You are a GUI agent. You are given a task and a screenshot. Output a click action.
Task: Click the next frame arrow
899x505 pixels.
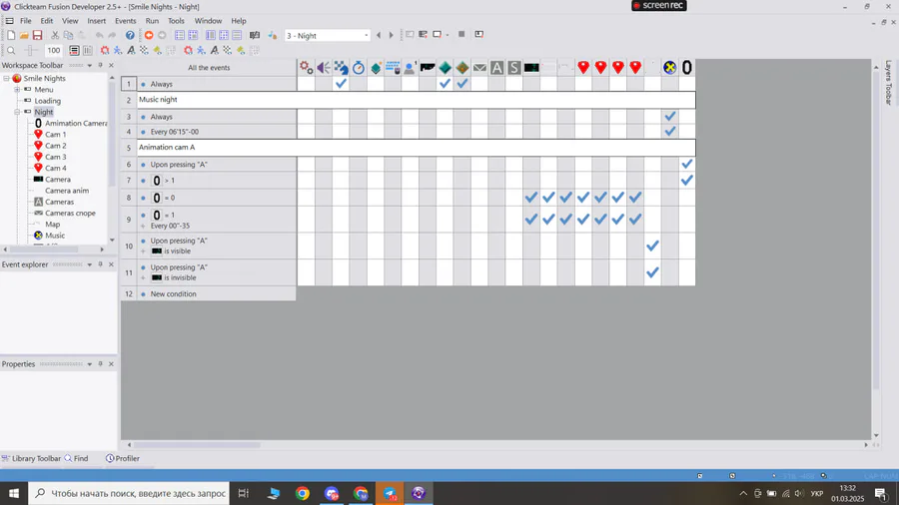click(x=391, y=36)
